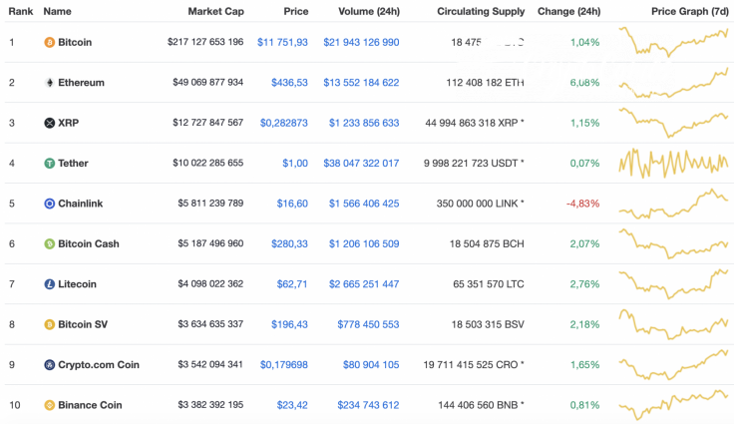Click the black XRP logo icon
The height and width of the screenshot is (424, 734).
pos(49,124)
